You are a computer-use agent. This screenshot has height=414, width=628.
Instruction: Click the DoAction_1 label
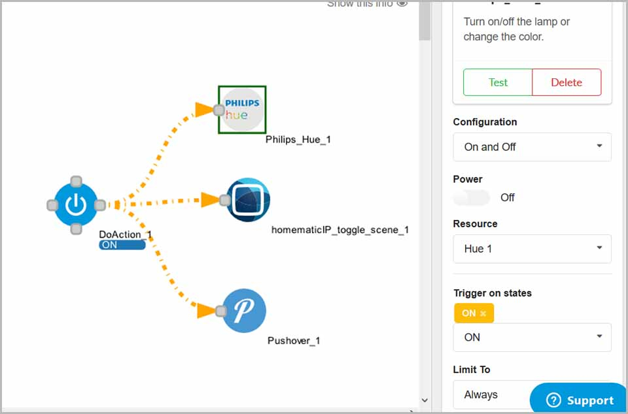[126, 234]
